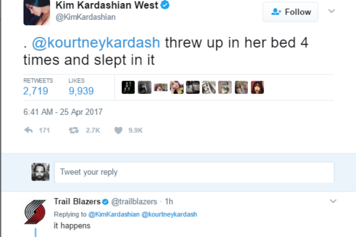Open @KimKardashian in the Replying to line
Viewport: 356px width, 237px height.
[x=114, y=214]
